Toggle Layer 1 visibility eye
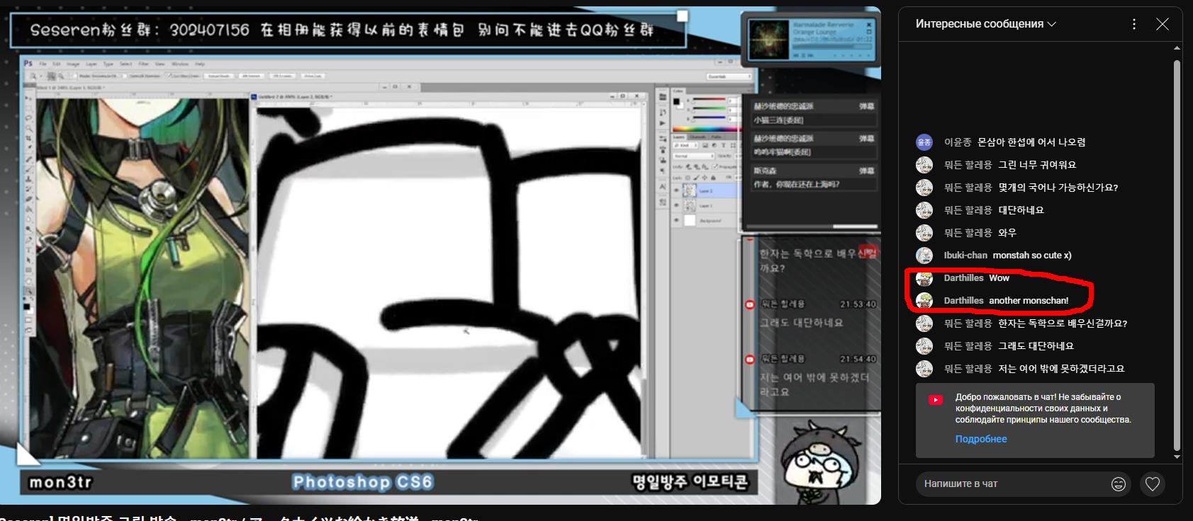This screenshot has width=1193, height=521. [x=676, y=205]
